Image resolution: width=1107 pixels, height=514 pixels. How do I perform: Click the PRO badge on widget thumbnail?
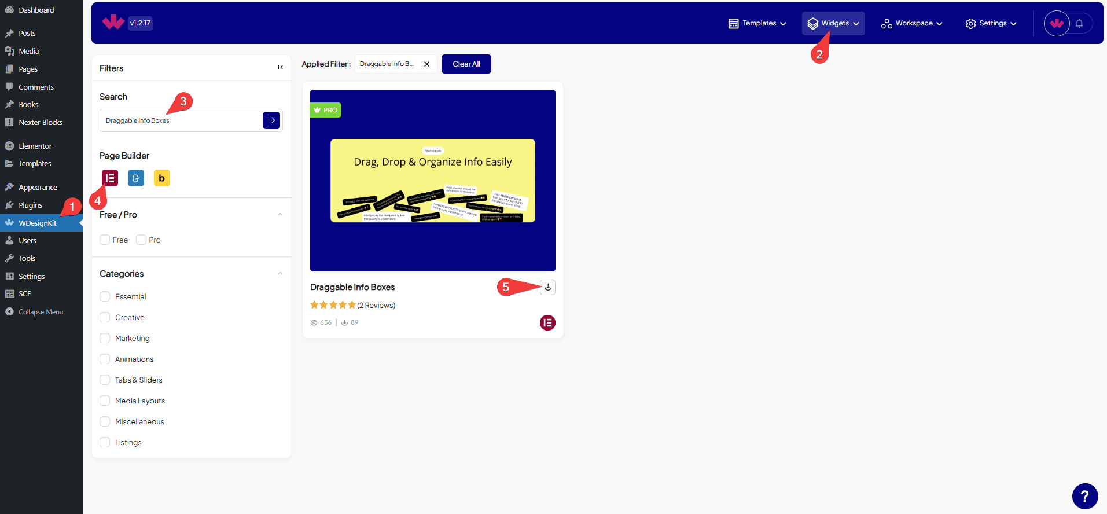coord(326,110)
